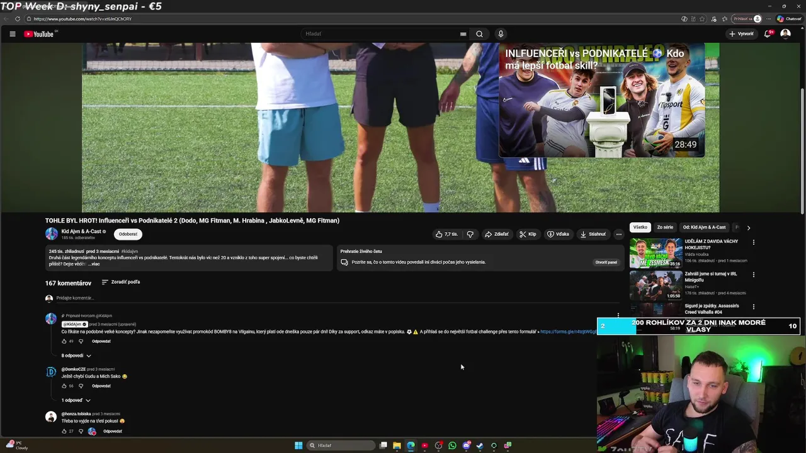
Task: Open options for 'UDĚLÁM Z DAVIDA VÁCHY' video
Action: coord(753,242)
